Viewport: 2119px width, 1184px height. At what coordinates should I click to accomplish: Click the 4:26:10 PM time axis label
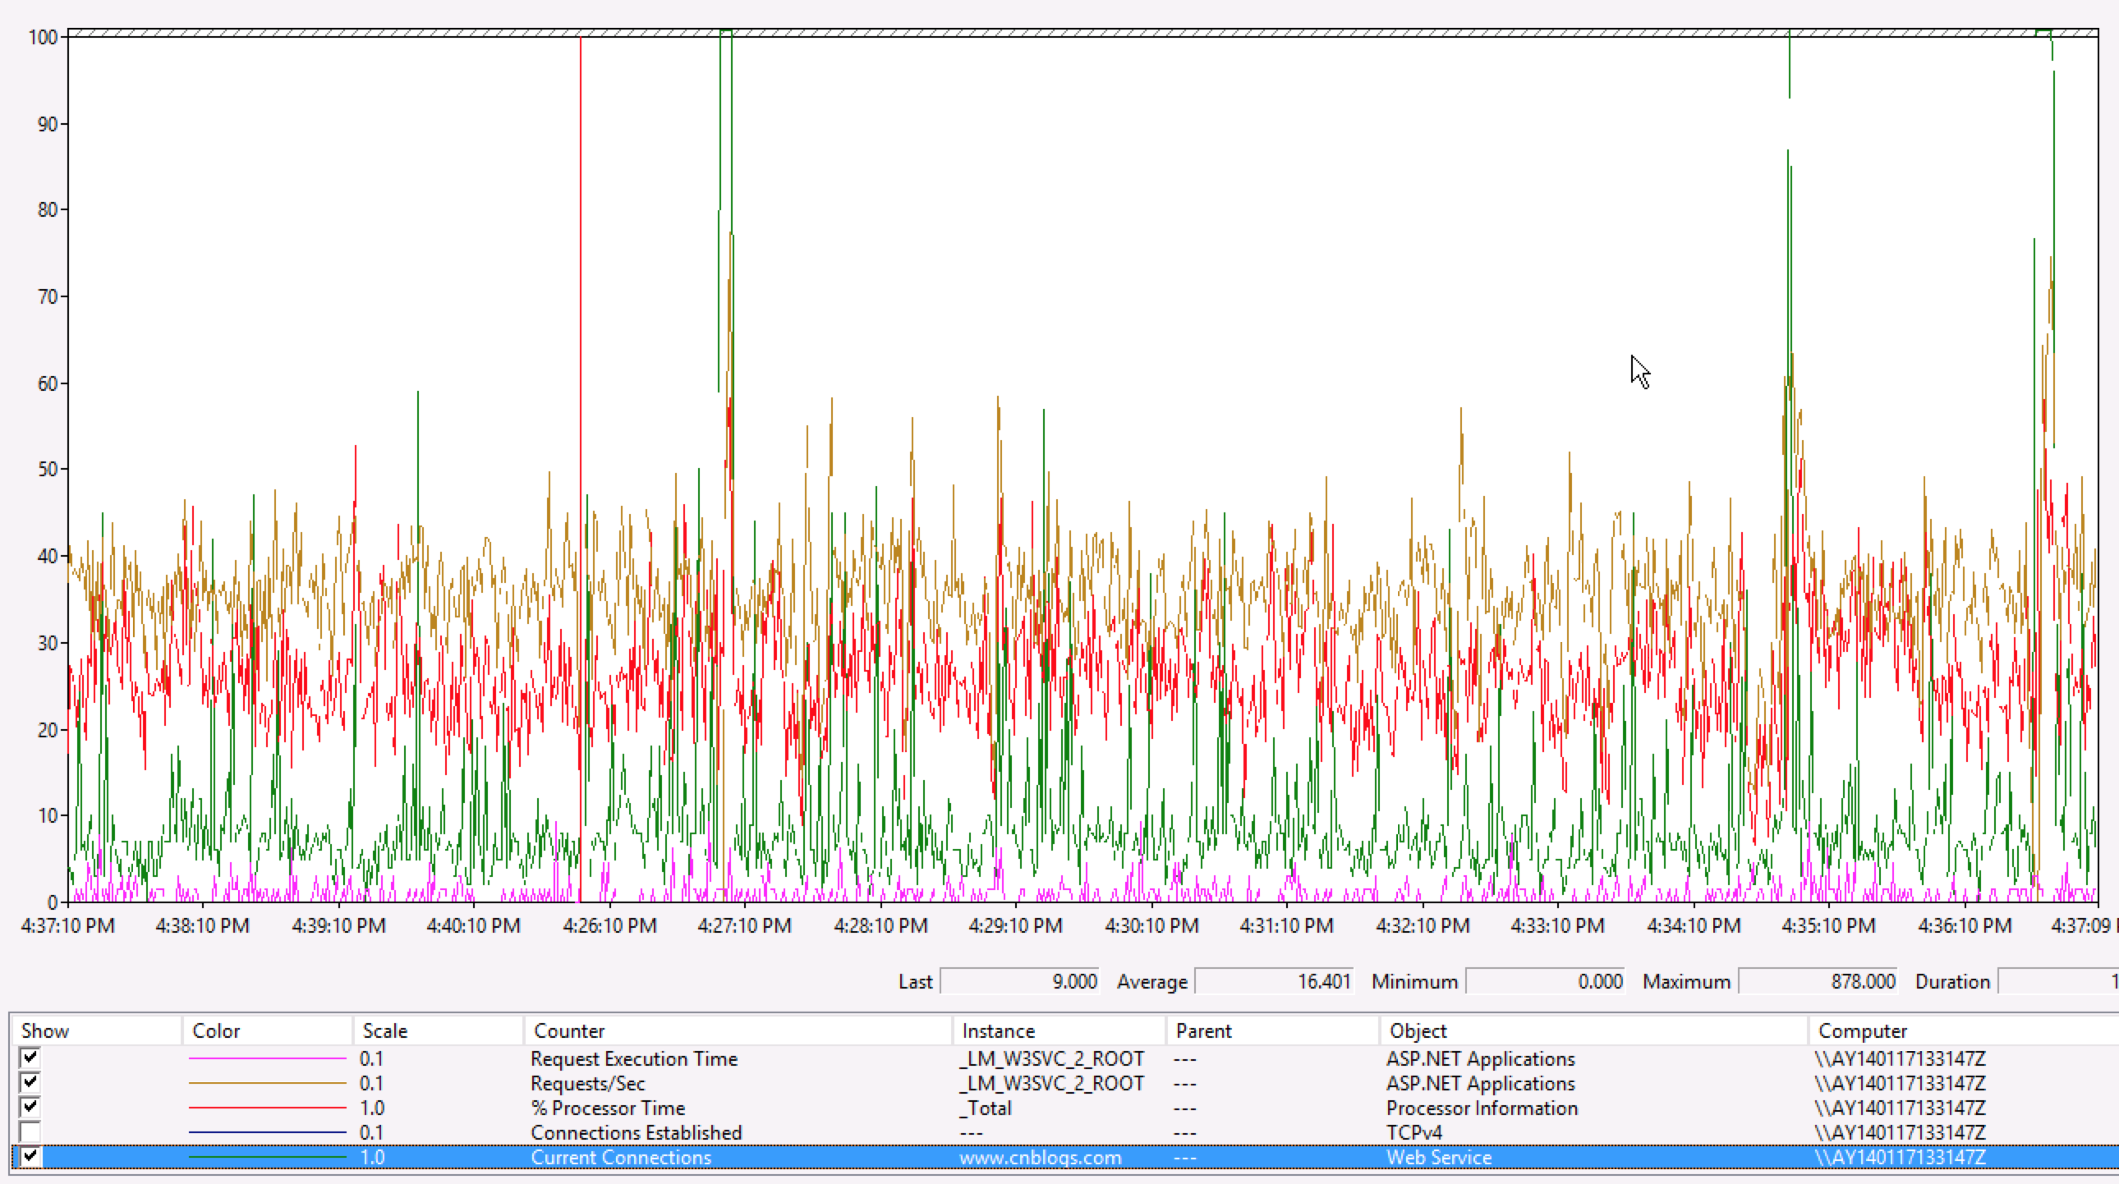tap(609, 925)
